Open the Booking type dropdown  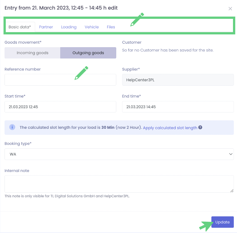tap(119, 154)
